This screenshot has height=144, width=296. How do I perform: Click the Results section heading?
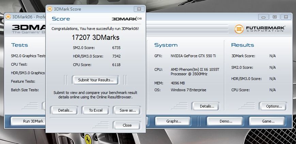tap(243, 45)
